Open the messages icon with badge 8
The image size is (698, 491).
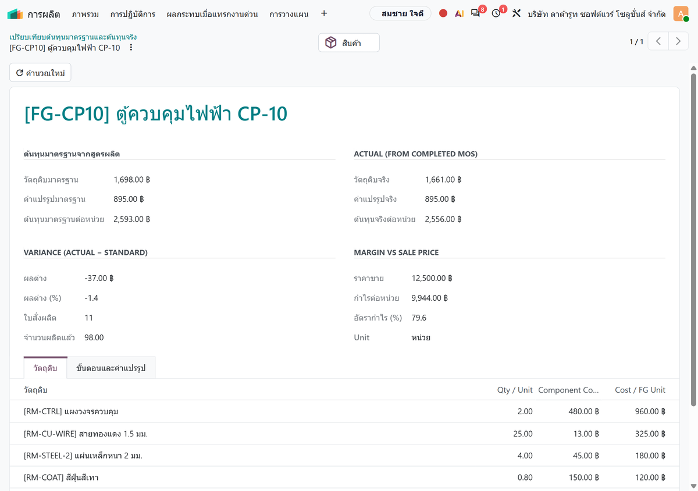tap(476, 13)
